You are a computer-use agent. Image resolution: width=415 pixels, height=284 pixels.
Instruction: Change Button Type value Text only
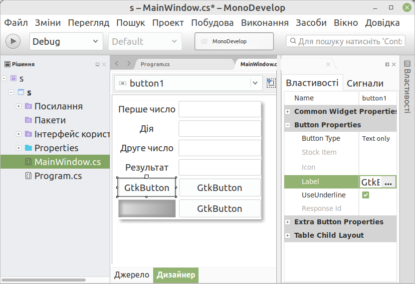pos(378,139)
